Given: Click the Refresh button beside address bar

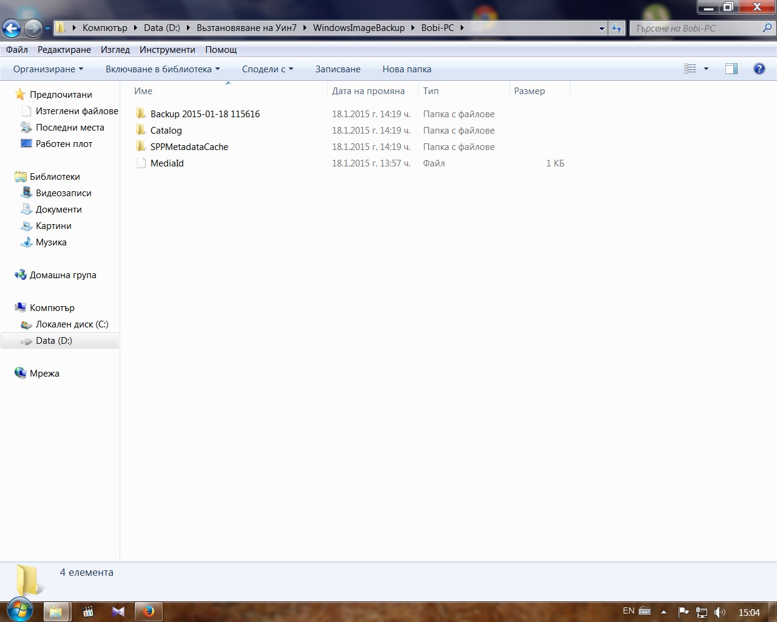Looking at the screenshot, I should pos(617,28).
